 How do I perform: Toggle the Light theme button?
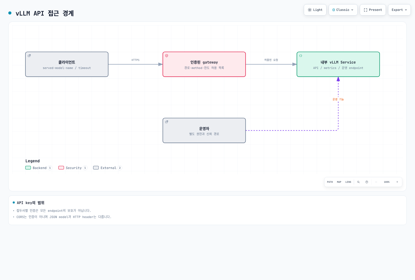pos(315,10)
